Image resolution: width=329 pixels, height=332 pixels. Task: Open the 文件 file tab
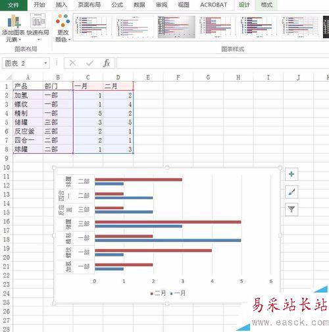[14, 5]
